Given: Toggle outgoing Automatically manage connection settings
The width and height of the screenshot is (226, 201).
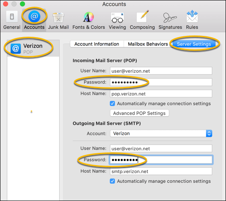Looking at the screenshot, I should [x=112, y=181].
